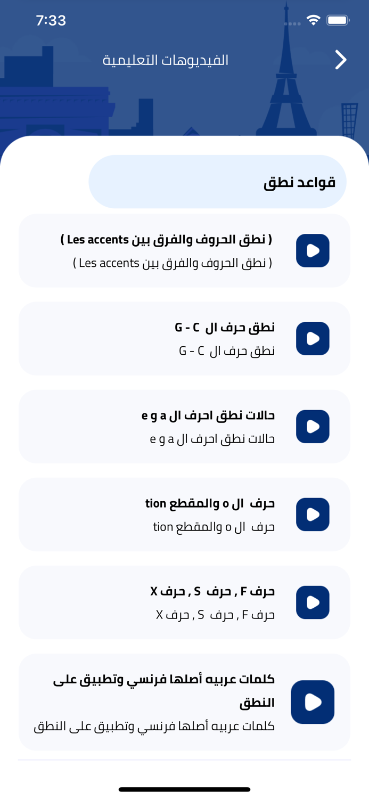The image size is (369, 799).
Task: Tap the 7:33 clock in status bar
Action: coord(51,20)
